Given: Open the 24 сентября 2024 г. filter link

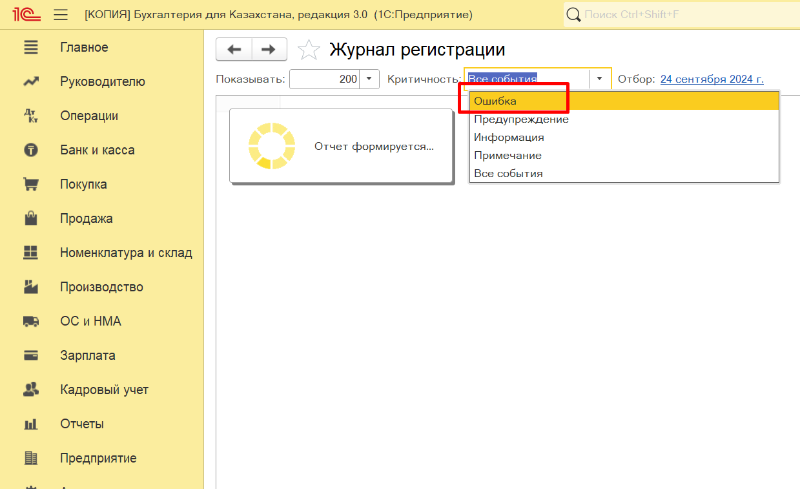Looking at the screenshot, I should (x=712, y=79).
